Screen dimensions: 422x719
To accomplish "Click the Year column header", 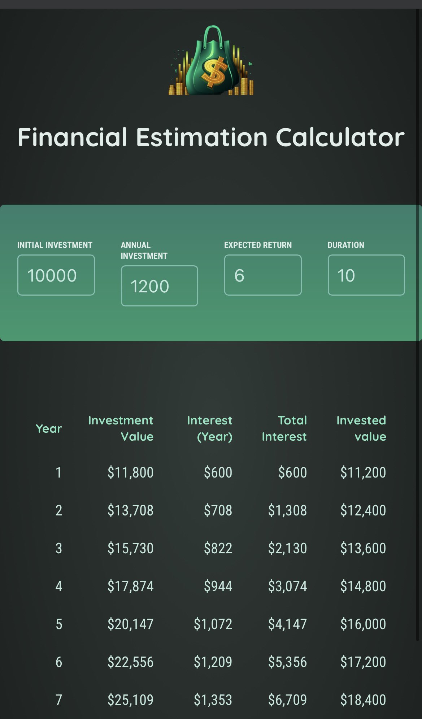I will [x=49, y=428].
